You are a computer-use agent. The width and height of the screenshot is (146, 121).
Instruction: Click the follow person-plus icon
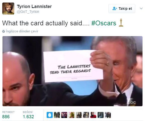(115, 9)
